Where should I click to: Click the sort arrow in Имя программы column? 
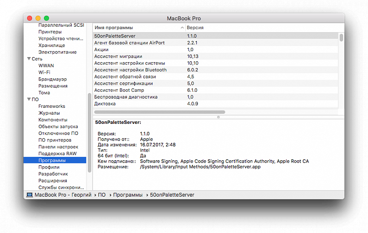click(182, 28)
